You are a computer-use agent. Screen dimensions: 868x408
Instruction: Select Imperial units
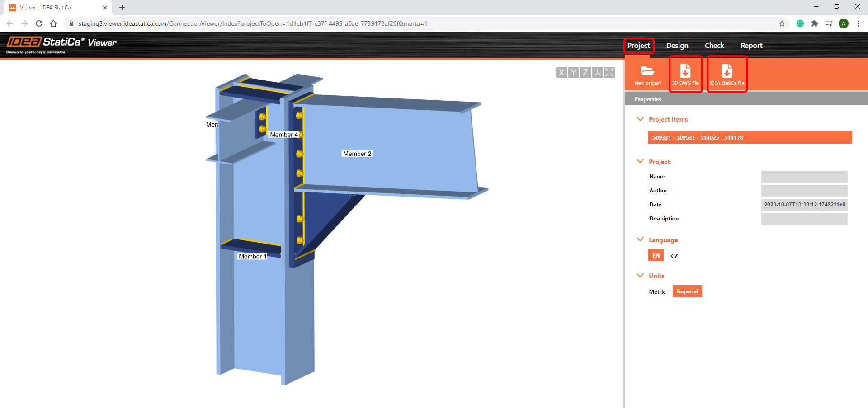click(x=687, y=291)
